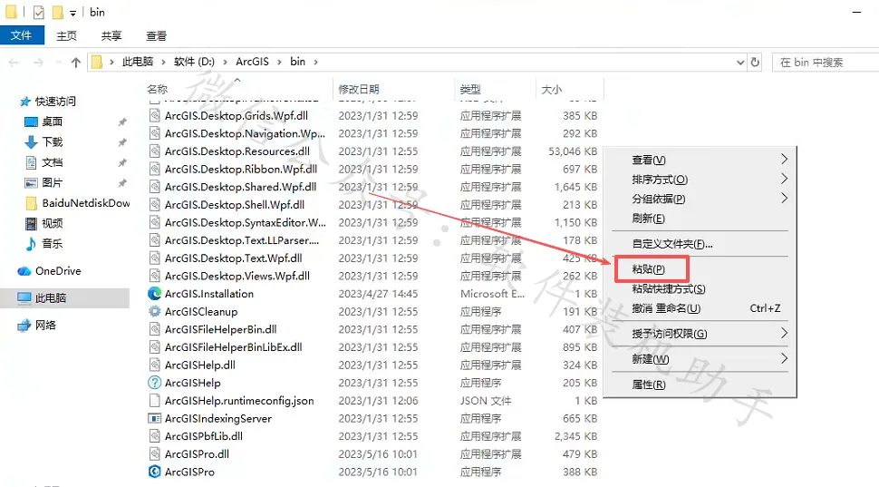Expand the 授予访问权限(G) submenu arrow
The height and width of the screenshot is (487, 879).
(x=784, y=333)
